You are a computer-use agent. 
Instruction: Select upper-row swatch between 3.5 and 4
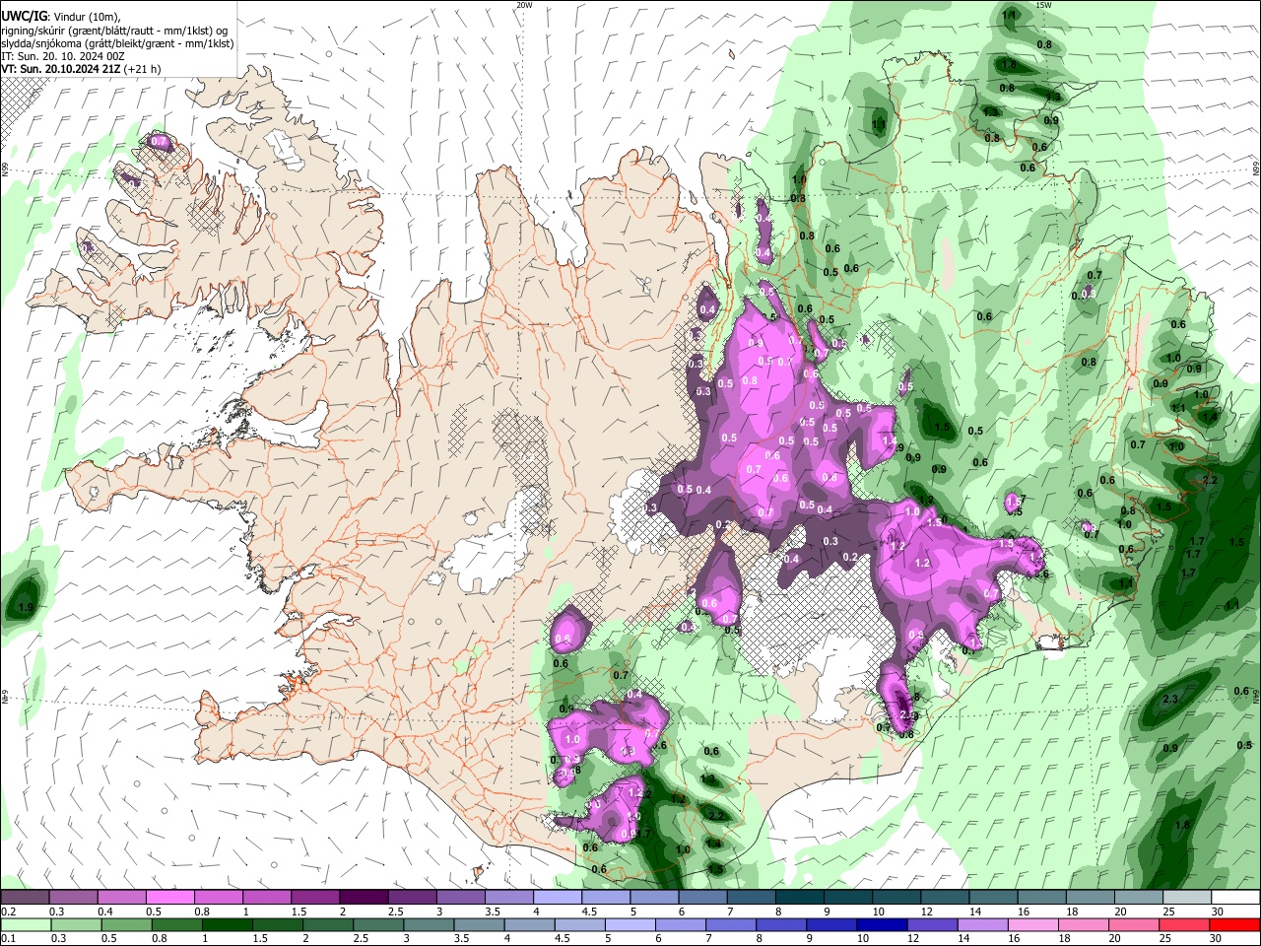509,898
